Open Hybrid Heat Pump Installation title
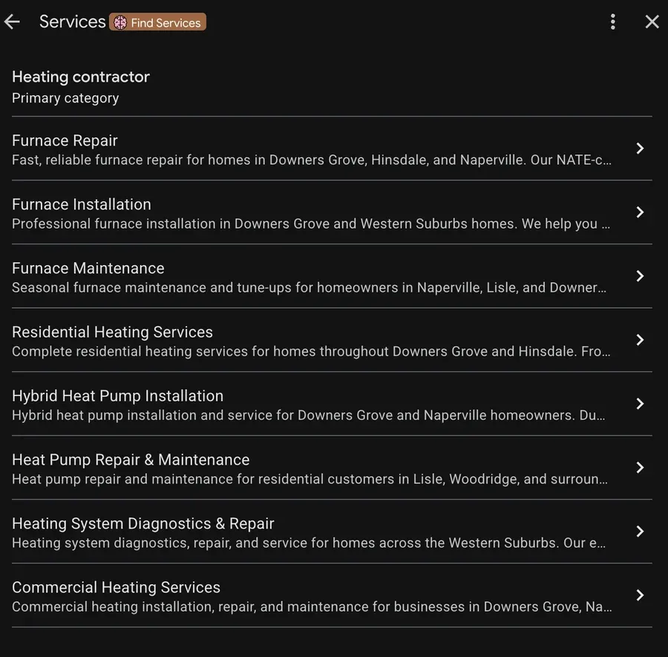 [117, 396]
